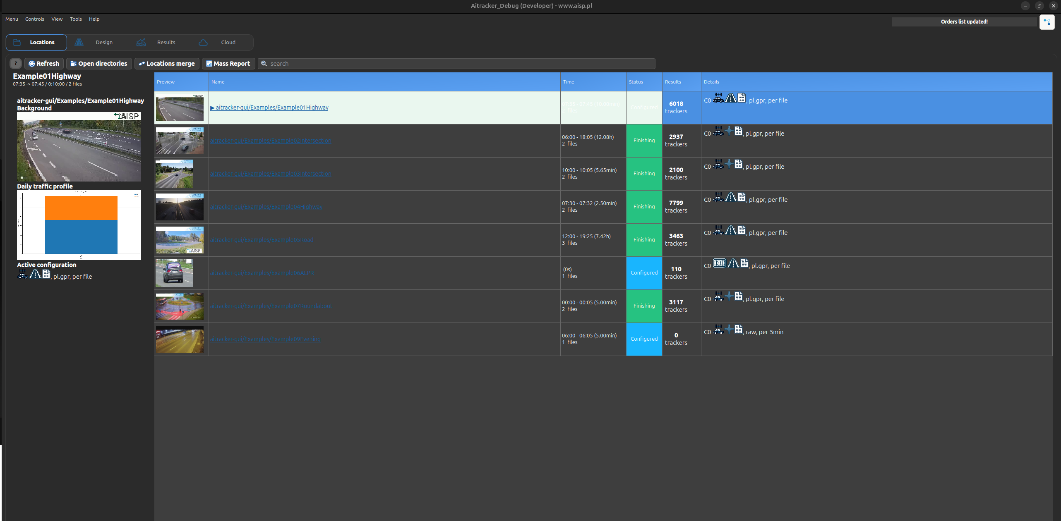Click Example06ALPR car preview thumbnail
Screen dimensions: 1061x521
(x=174, y=273)
